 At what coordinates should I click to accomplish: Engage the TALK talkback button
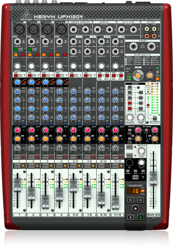tap(136, 177)
